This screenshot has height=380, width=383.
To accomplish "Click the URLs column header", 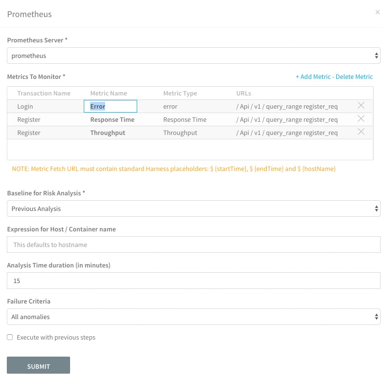I will pos(243,93).
